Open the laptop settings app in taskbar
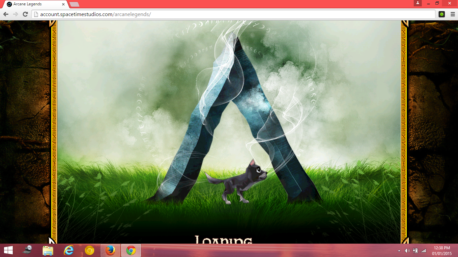 tap(27, 250)
